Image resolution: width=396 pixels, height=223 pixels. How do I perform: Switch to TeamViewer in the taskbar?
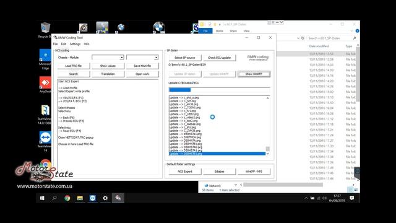(x=92, y=198)
